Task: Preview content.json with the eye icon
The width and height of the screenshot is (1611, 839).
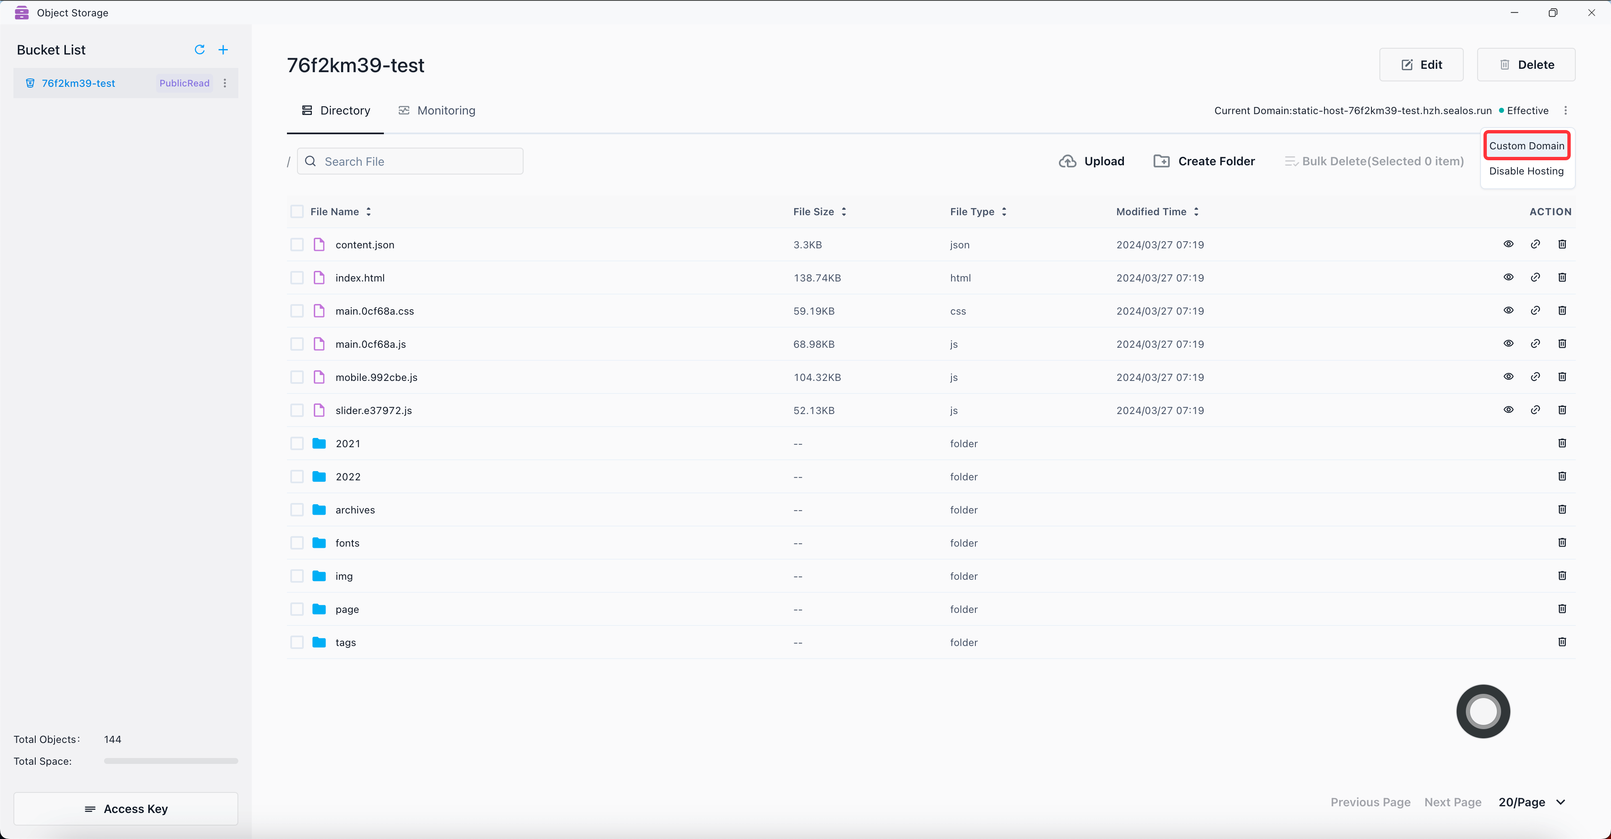Action: pos(1509,244)
